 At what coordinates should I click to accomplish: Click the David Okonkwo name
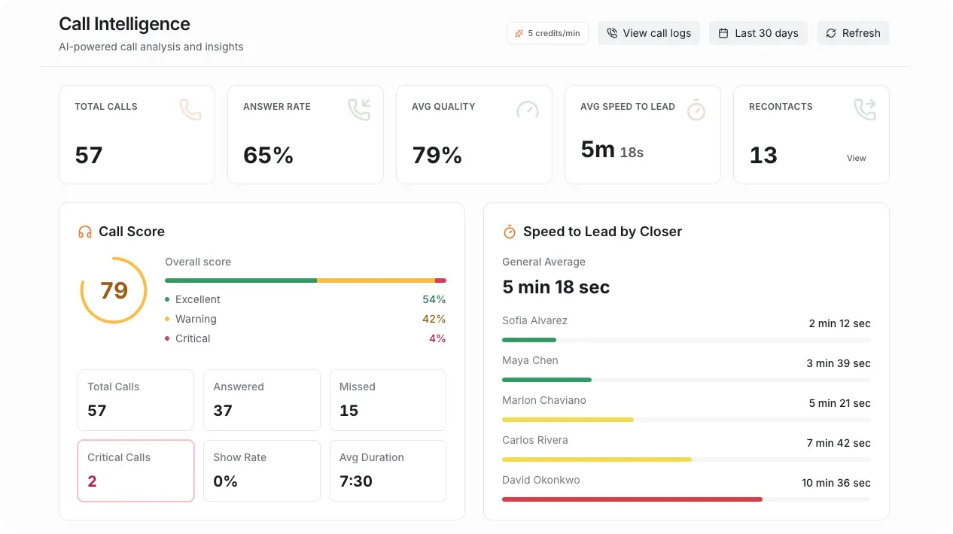click(541, 480)
